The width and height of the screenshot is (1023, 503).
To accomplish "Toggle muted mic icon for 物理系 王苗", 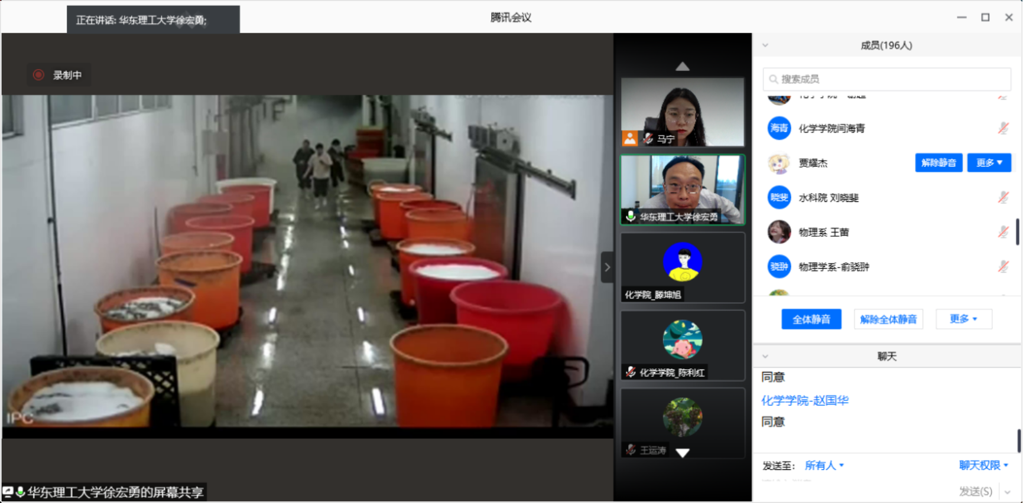I will click(1003, 232).
